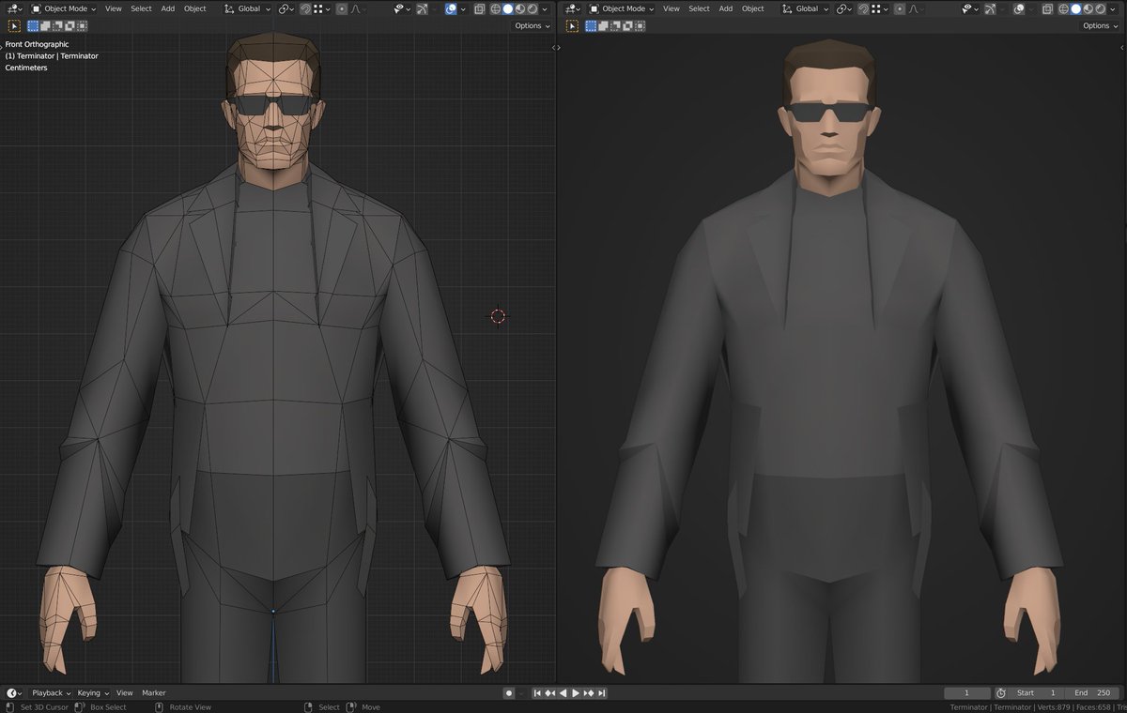Open Object menu in right viewport header
Screen dimensions: 1127x713
pyautogui.click(x=752, y=8)
